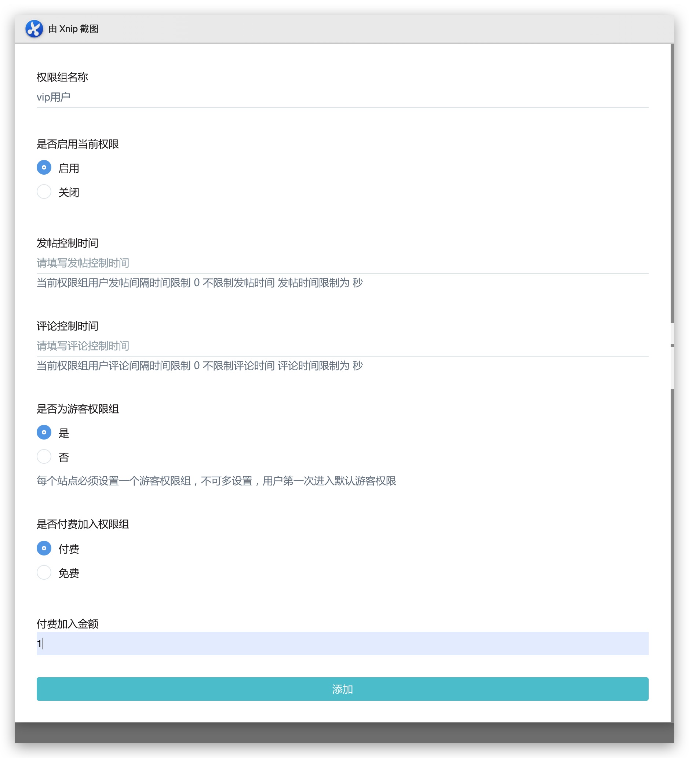
Task: Select the 关闭 radio button
Action: coord(44,192)
